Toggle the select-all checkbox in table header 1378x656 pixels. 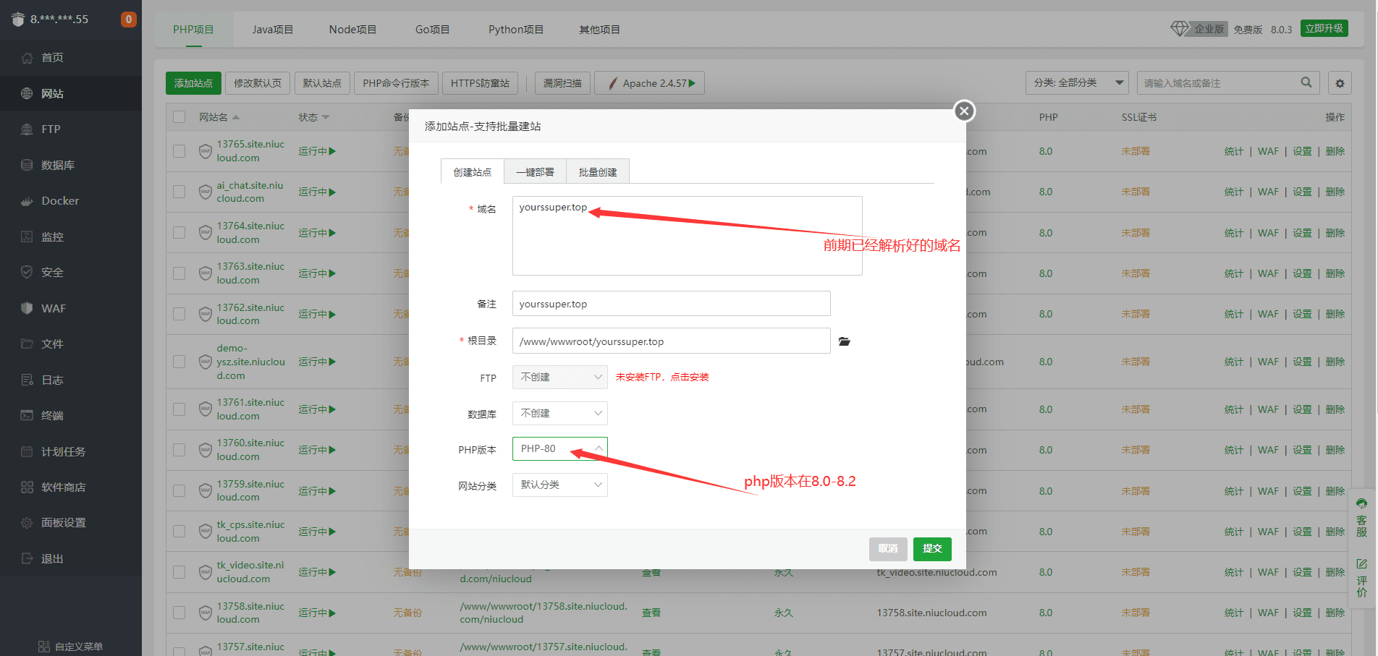(x=179, y=117)
